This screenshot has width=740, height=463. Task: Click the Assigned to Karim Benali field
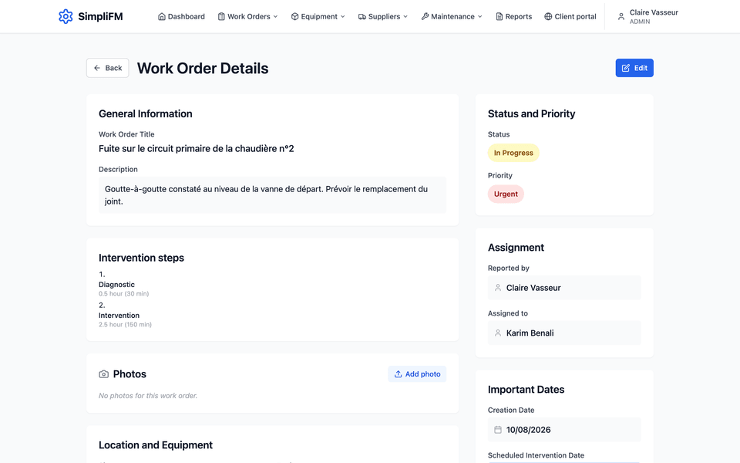[564, 333]
